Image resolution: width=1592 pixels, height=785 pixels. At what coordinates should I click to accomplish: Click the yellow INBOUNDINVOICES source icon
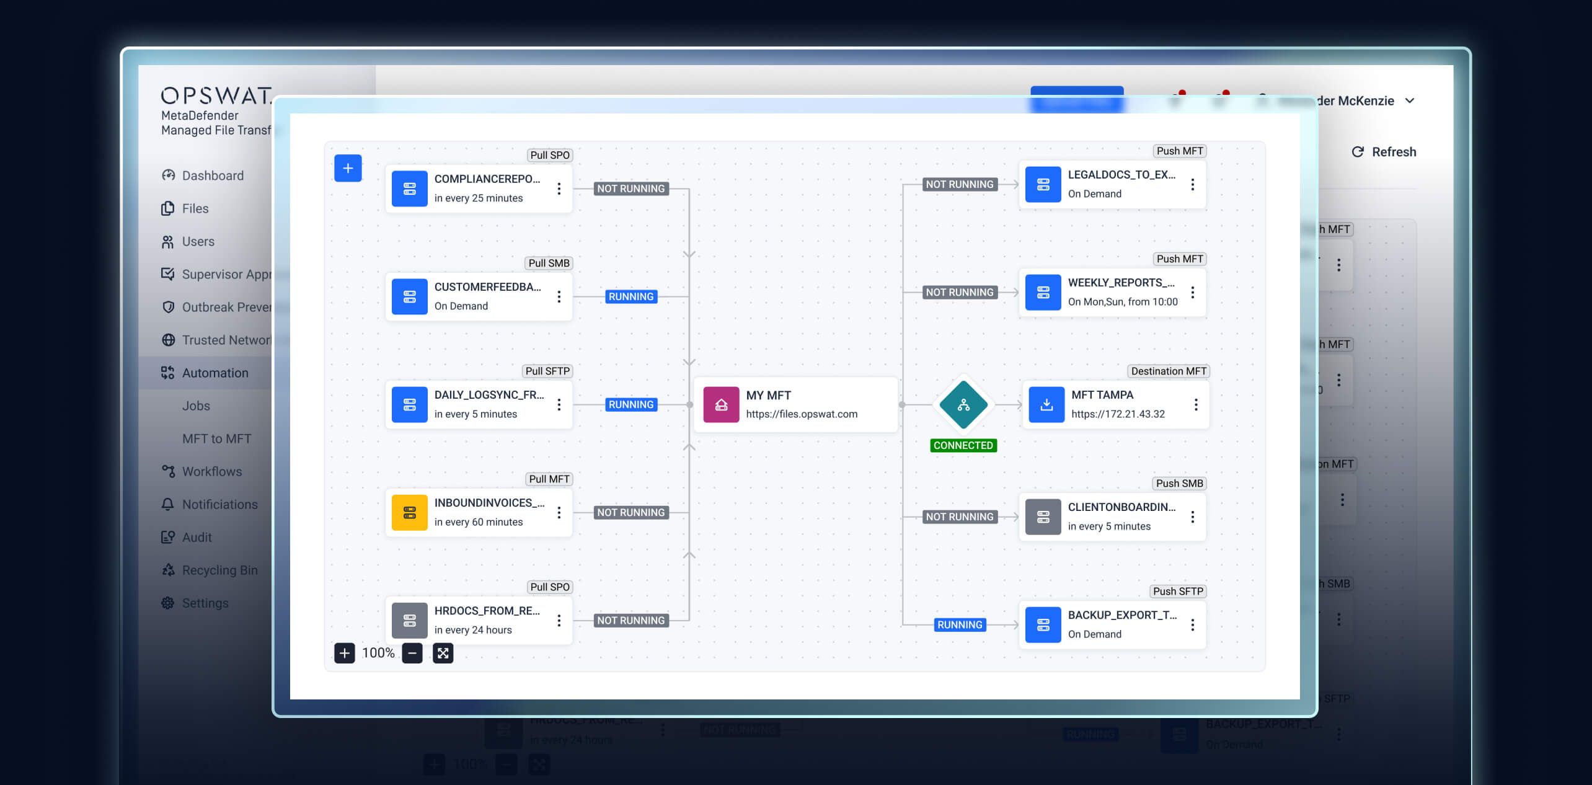pos(409,512)
